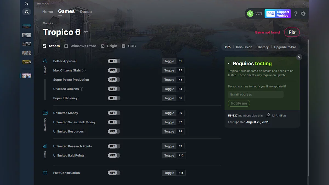329x185 pixels.
Task: Open the sidebar search icon
Action: [27, 12]
